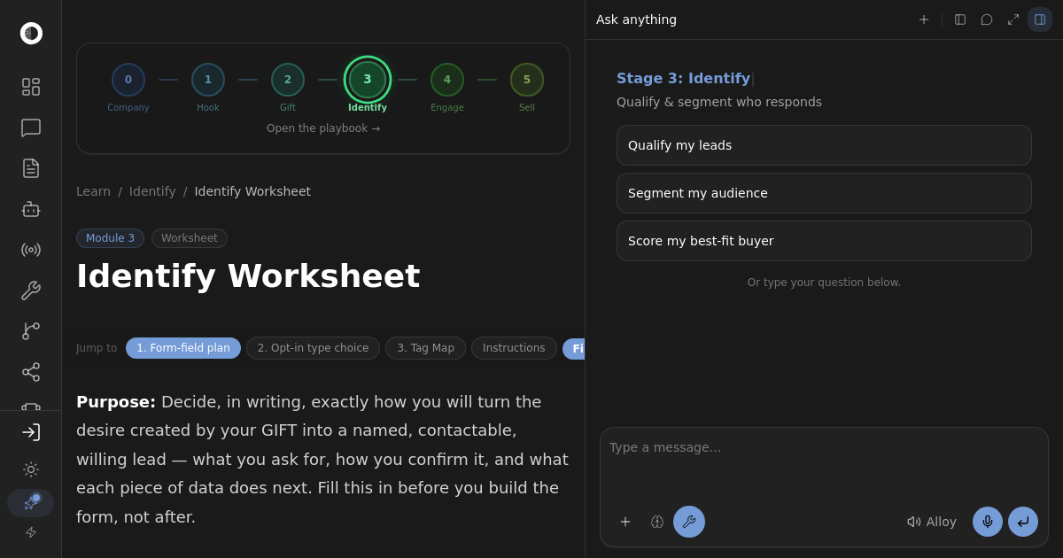Click Qualify my leads suggestion

coord(824,145)
